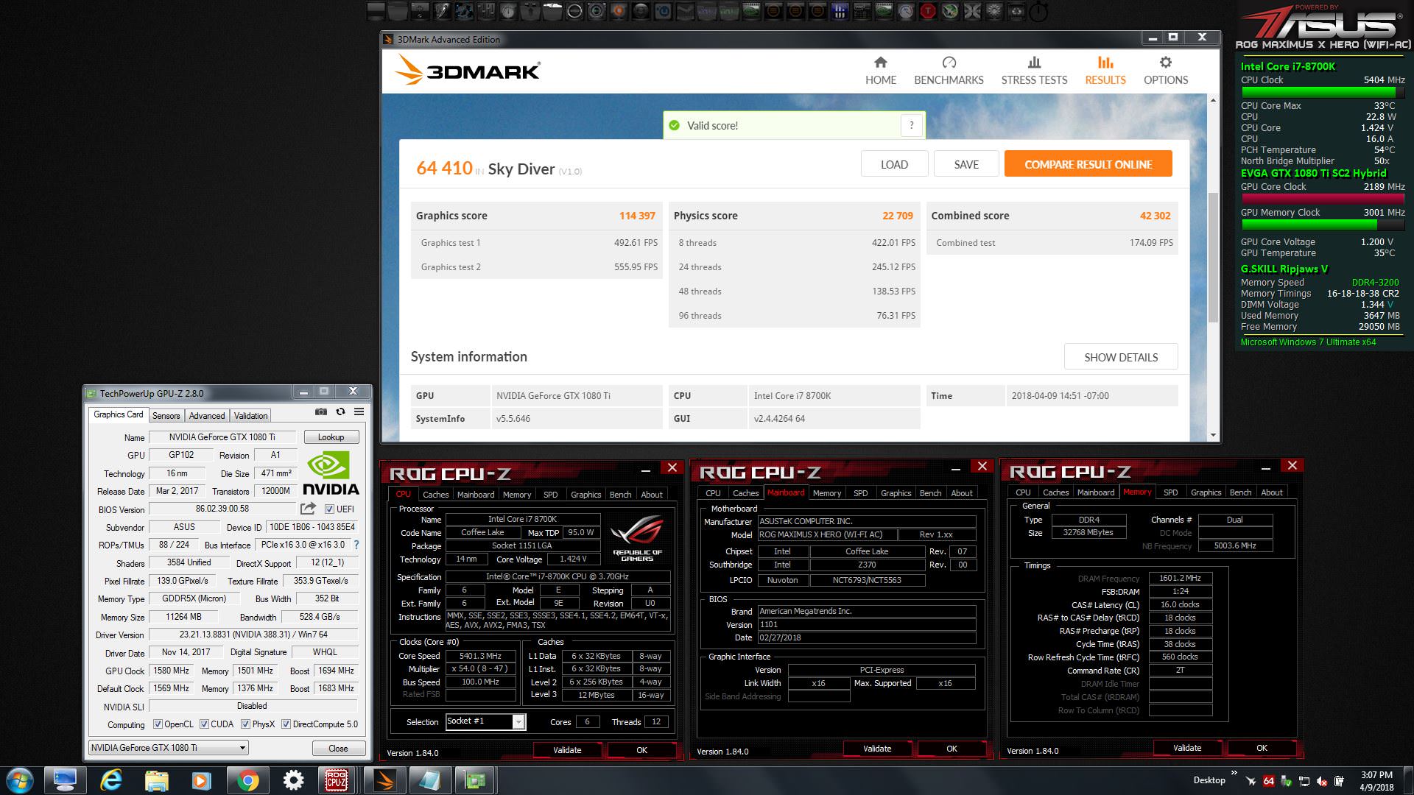Click the Bus Interface question mark in GPU-Z

[356, 545]
